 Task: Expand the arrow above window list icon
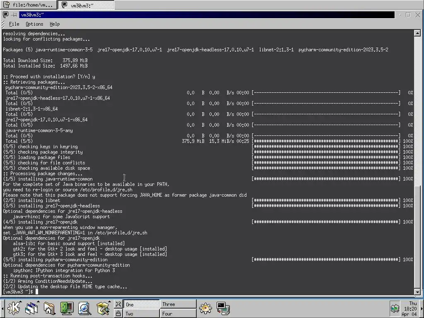point(38,301)
